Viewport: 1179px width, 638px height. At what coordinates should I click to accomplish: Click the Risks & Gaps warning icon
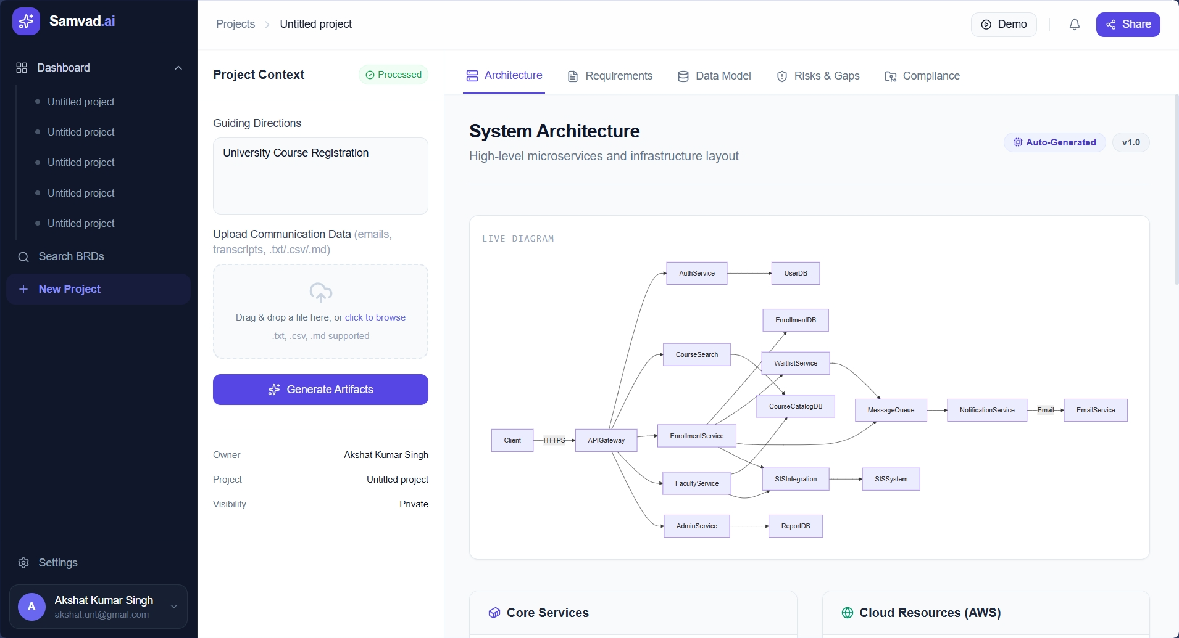781,76
